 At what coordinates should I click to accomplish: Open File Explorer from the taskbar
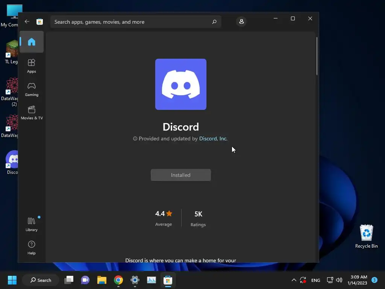[102, 280]
